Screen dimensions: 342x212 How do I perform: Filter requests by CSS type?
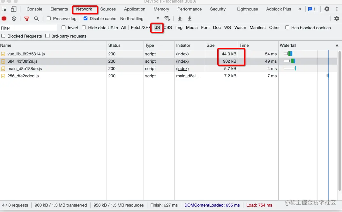168,28
